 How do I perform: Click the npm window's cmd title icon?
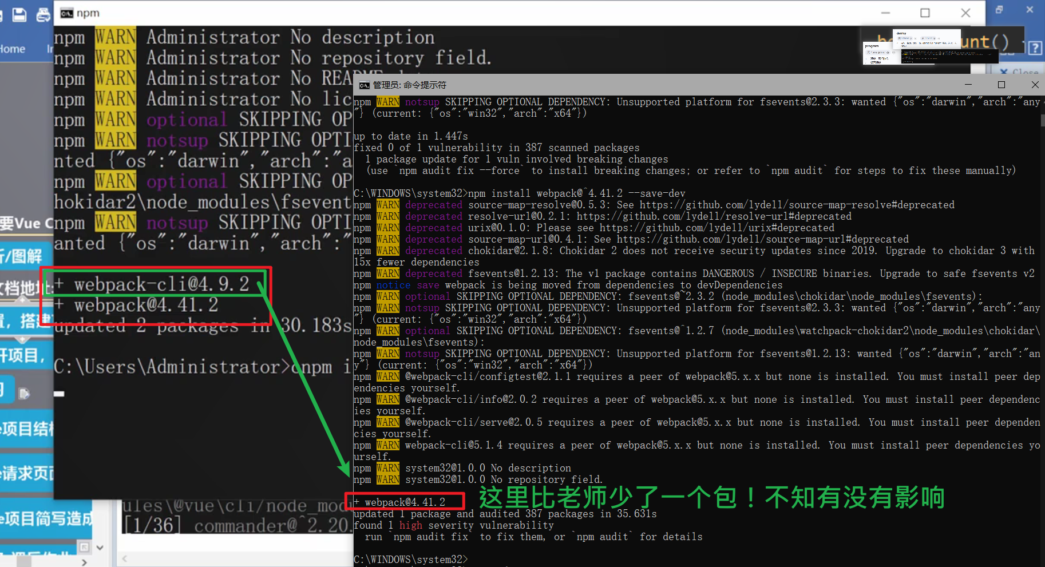(67, 13)
